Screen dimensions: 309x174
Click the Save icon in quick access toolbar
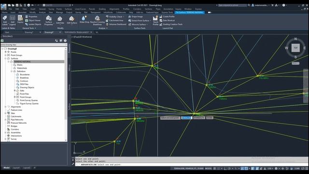point(17,5)
